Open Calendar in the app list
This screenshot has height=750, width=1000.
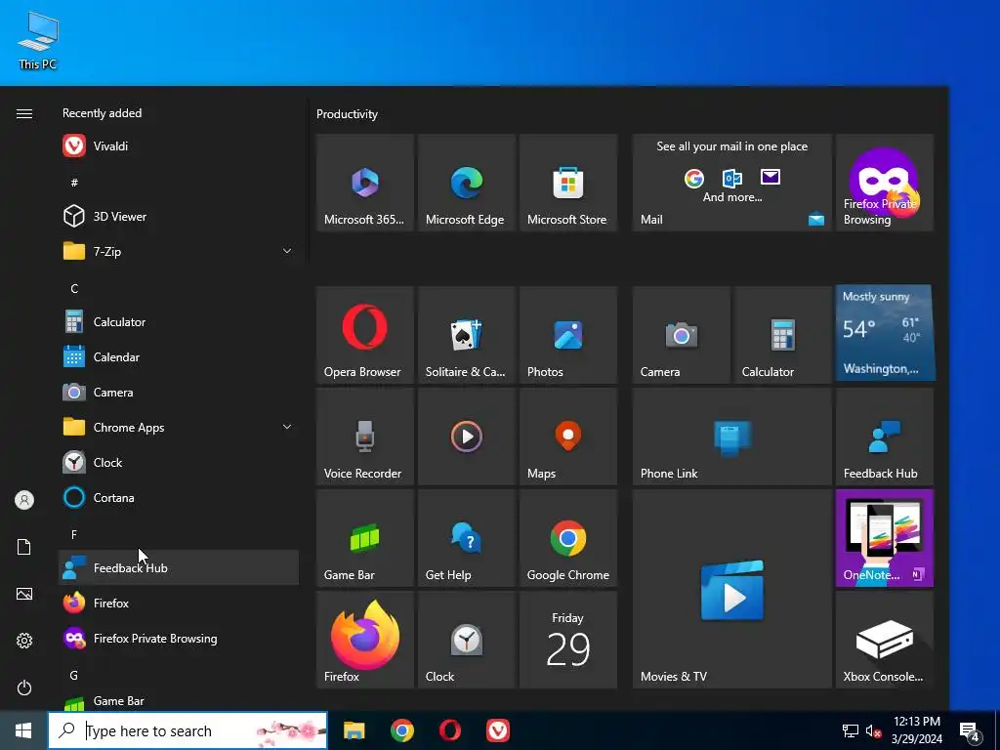click(179, 357)
